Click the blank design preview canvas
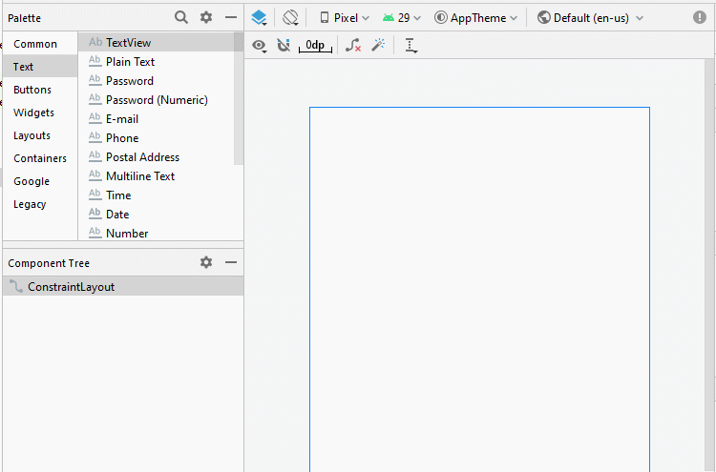The width and height of the screenshot is (716, 472). pos(479,290)
